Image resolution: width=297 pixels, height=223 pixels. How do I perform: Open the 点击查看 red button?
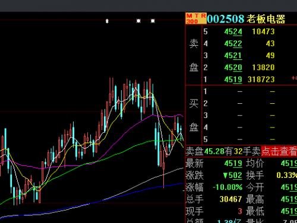(x=279, y=151)
